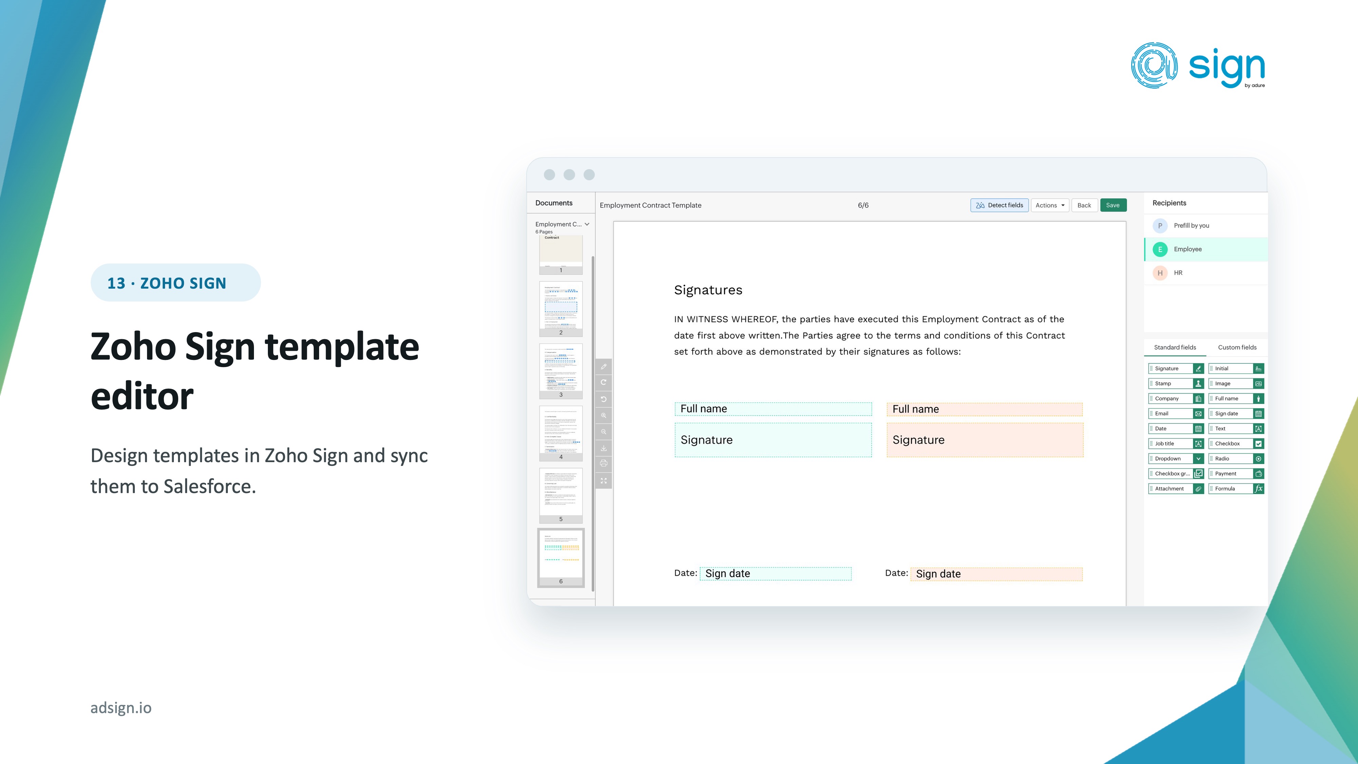Screen dimensions: 1358x764
Task: Switch to the Standard fields tab
Action: tap(1175, 347)
